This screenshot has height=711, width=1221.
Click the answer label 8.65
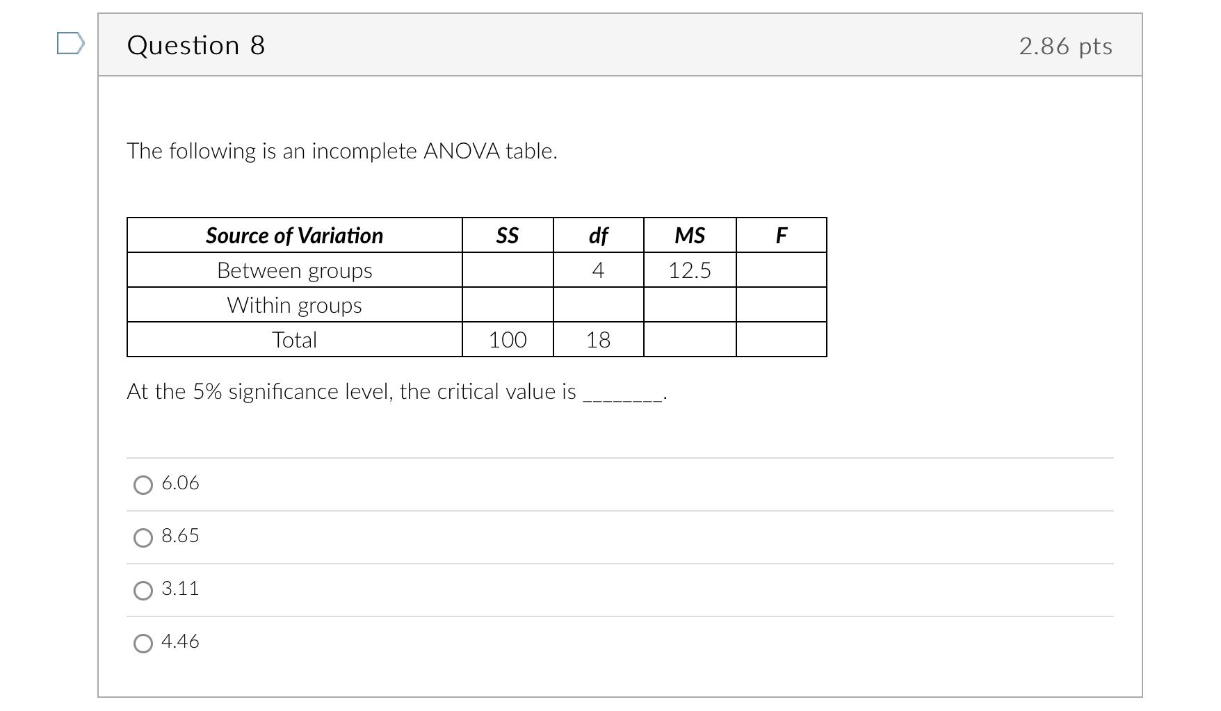[x=180, y=535]
